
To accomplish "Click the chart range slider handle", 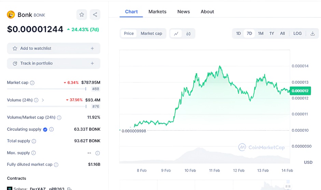I will pyautogui.click(x=288, y=186).
